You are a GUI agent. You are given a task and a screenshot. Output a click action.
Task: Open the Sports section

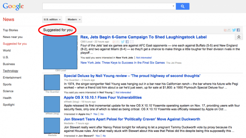click(x=7, y=84)
